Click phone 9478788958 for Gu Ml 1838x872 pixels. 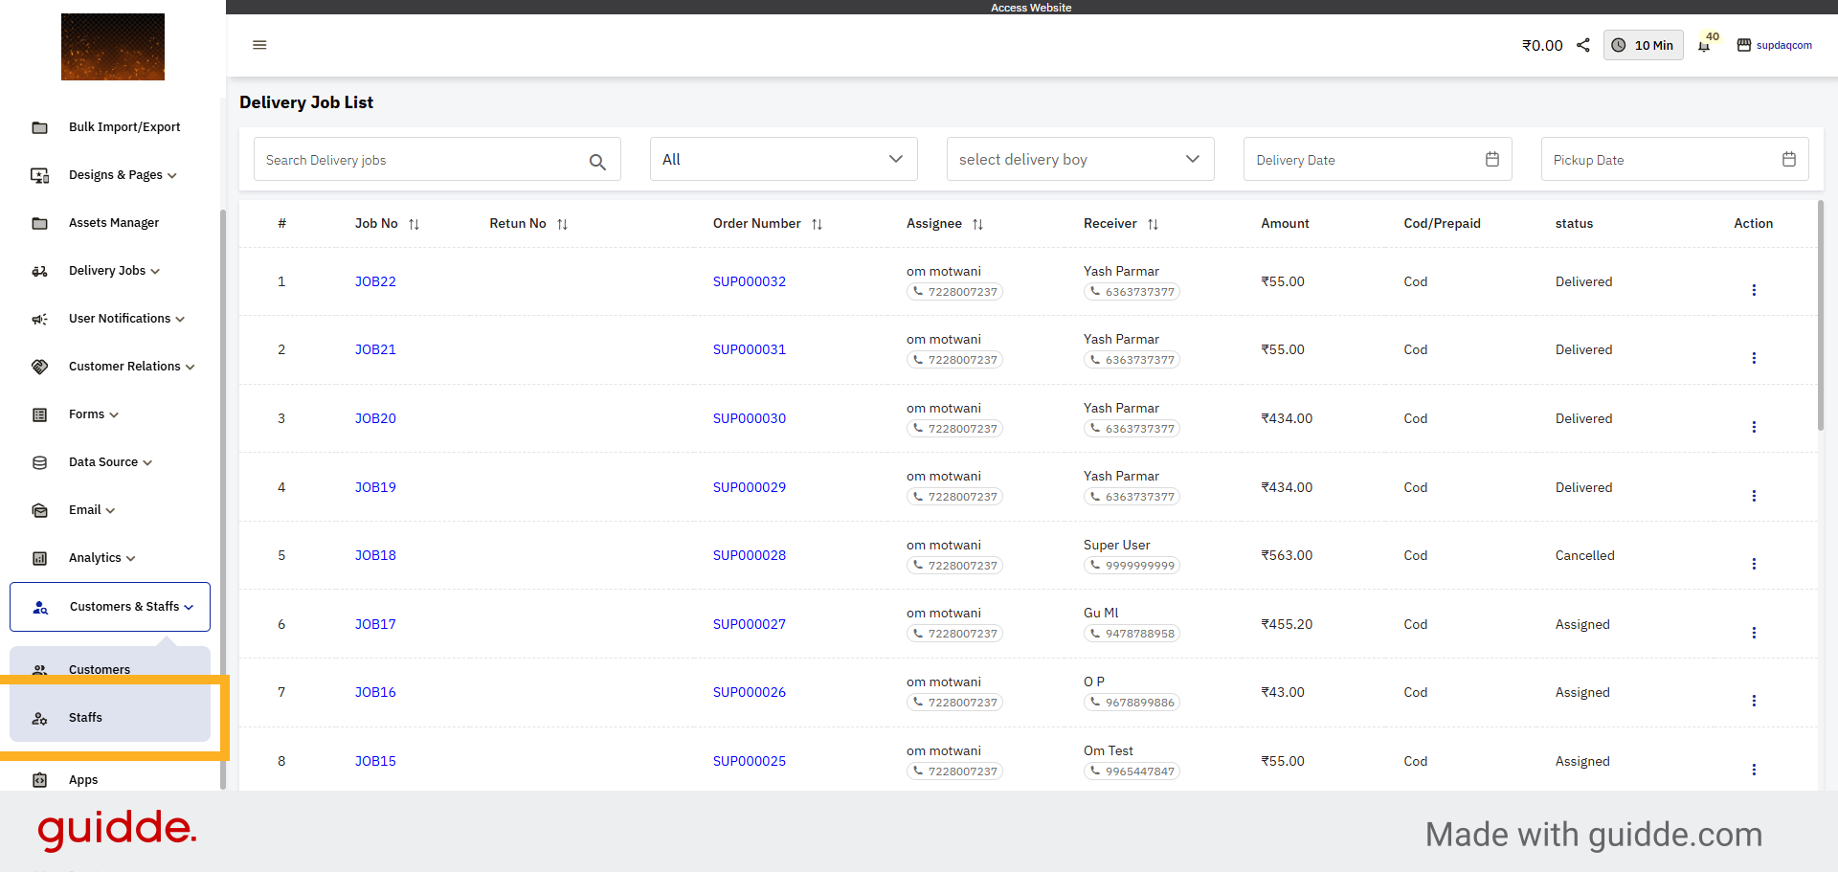pos(1132,634)
